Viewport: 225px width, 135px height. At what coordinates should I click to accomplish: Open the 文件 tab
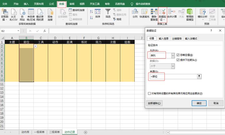point(5,4)
